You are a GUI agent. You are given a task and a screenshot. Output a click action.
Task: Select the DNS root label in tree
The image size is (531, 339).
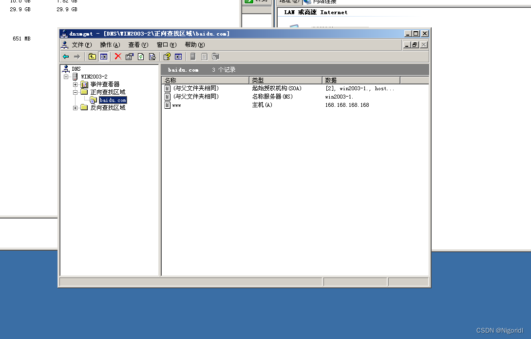pyautogui.click(x=76, y=69)
